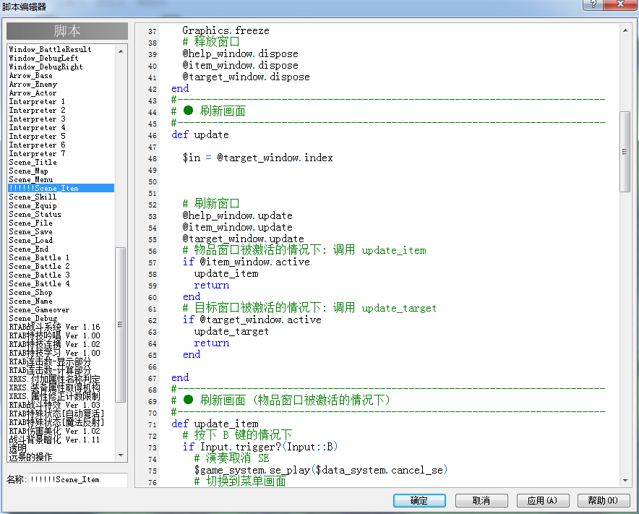This screenshot has height=514, width=639.
Task: Select the highlighted !!!!!!Scene_Item script
Action: click(x=61, y=188)
